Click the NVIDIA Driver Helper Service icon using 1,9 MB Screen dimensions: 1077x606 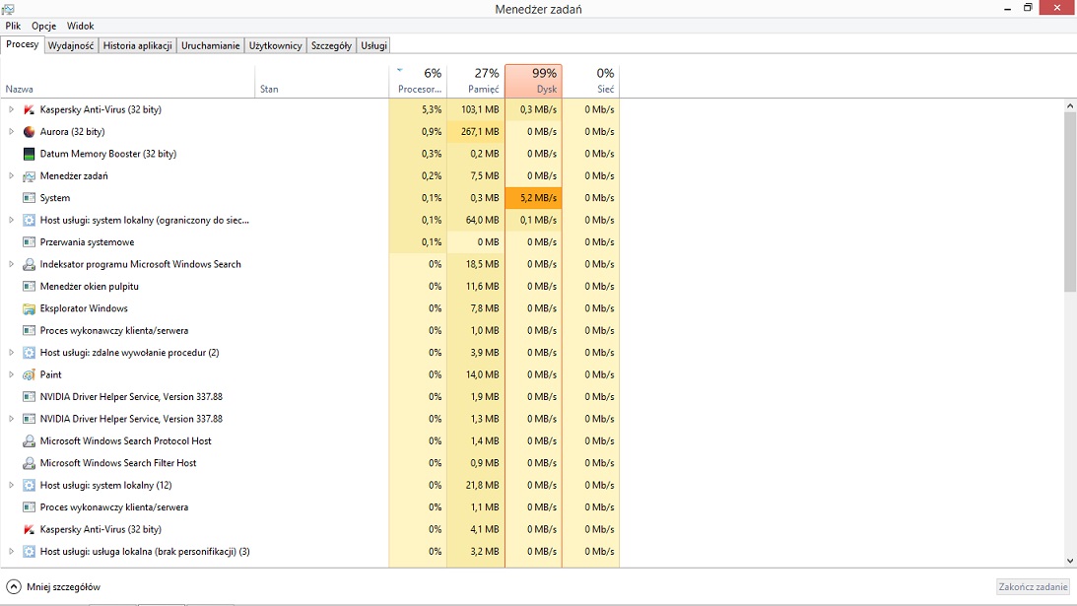[x=29, y=396]
